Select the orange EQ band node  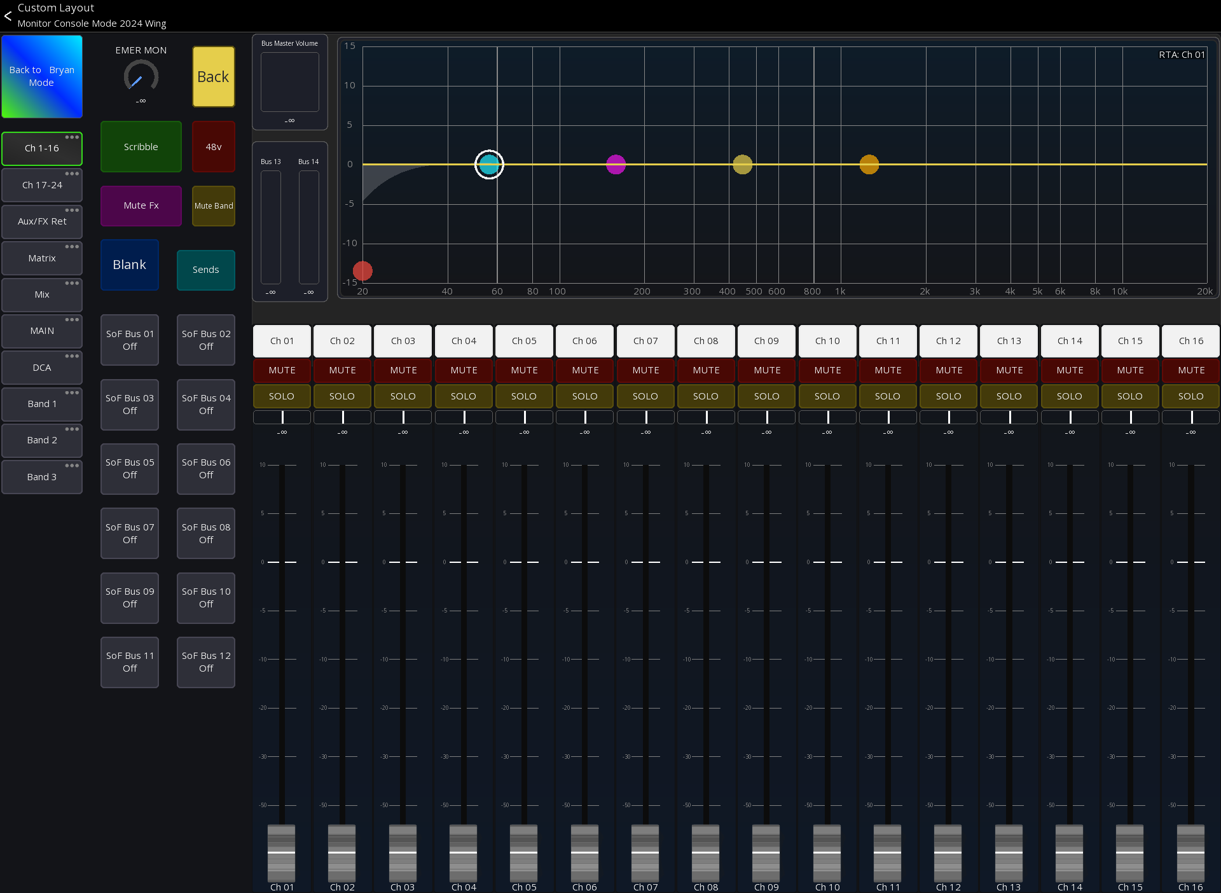click(869, 164)
